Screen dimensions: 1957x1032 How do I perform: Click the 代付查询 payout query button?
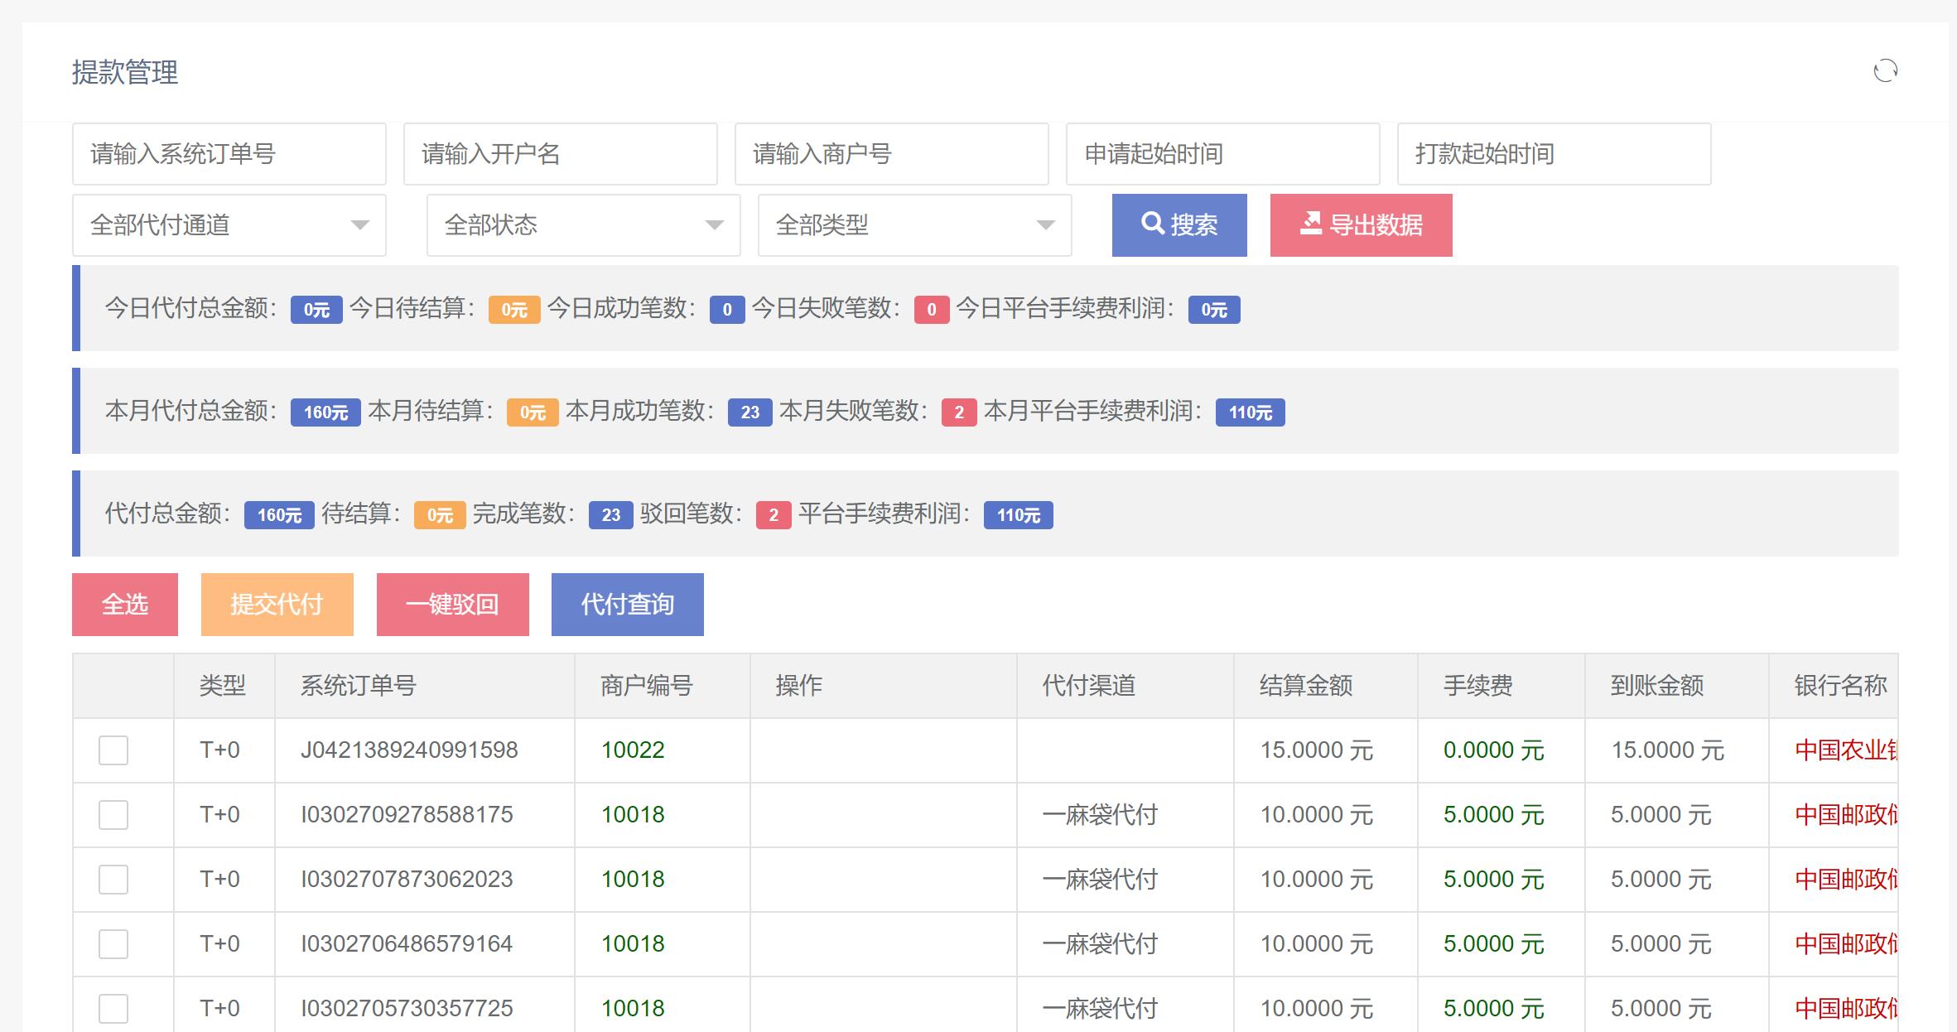(x=627, y=605)
